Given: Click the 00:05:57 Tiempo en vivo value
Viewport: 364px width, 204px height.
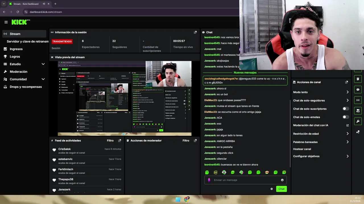Looking at the screenshot, I should tap(179, 41).
